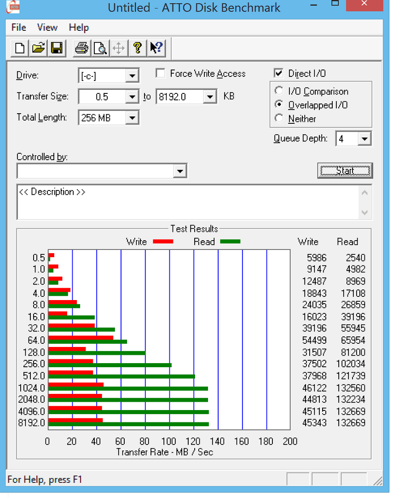
Task: Click the green read bar for 8192.0
Action: click(129, 424)
